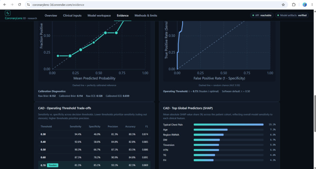Click the 94.4% sensitivity cell
Screen dimensions: 316x169
[x=78, y=134]
